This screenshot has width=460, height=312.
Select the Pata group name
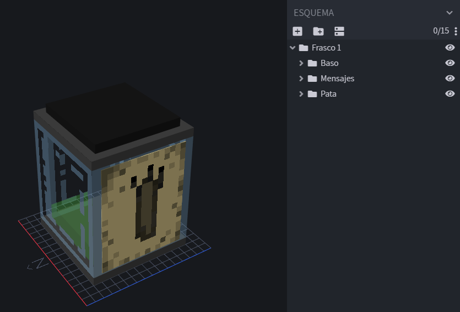coord(328,94)
